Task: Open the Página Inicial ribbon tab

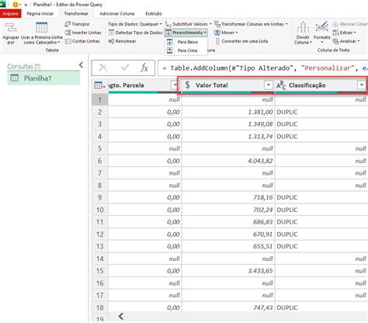Action: coord(40,14)
